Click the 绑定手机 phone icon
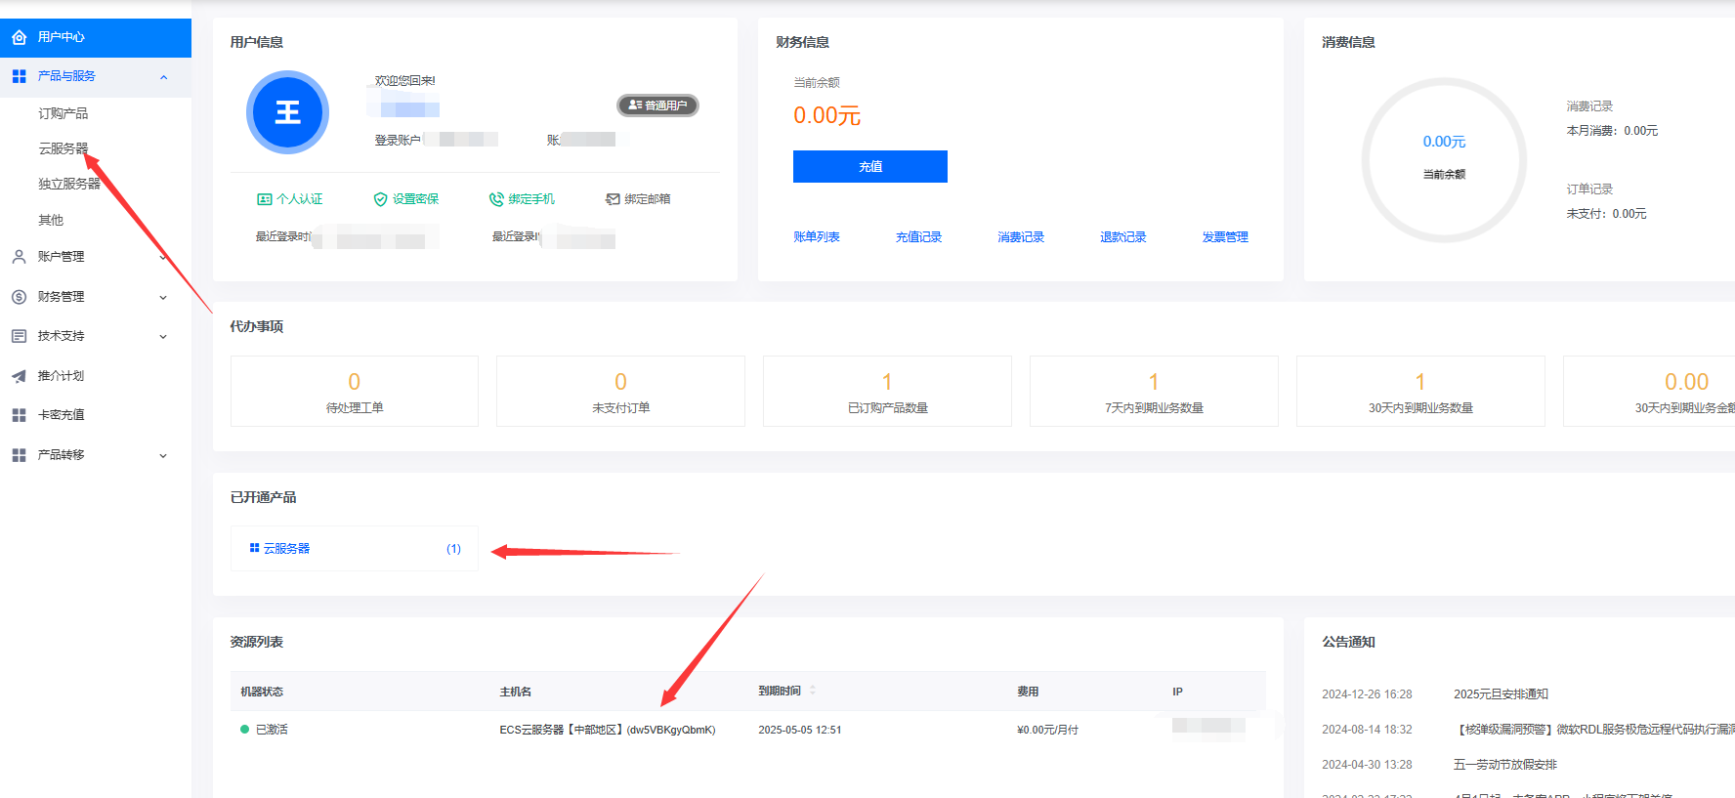The height and width of the screenshot is (798, 1735). tap(496, 199)
